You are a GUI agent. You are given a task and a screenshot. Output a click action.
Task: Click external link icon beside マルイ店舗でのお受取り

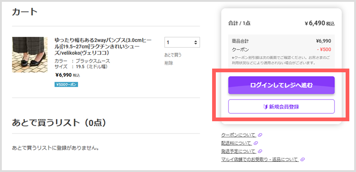303,159
